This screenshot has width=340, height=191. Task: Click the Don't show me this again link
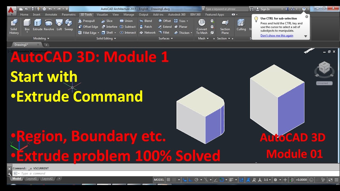[277, 36]
